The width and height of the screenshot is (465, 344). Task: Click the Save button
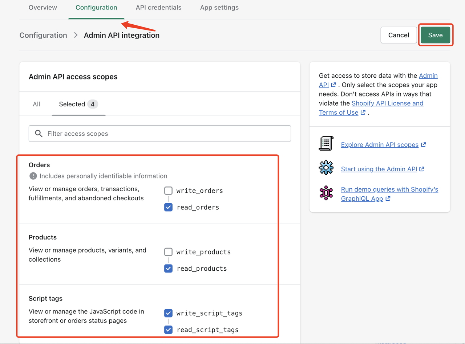435,35
